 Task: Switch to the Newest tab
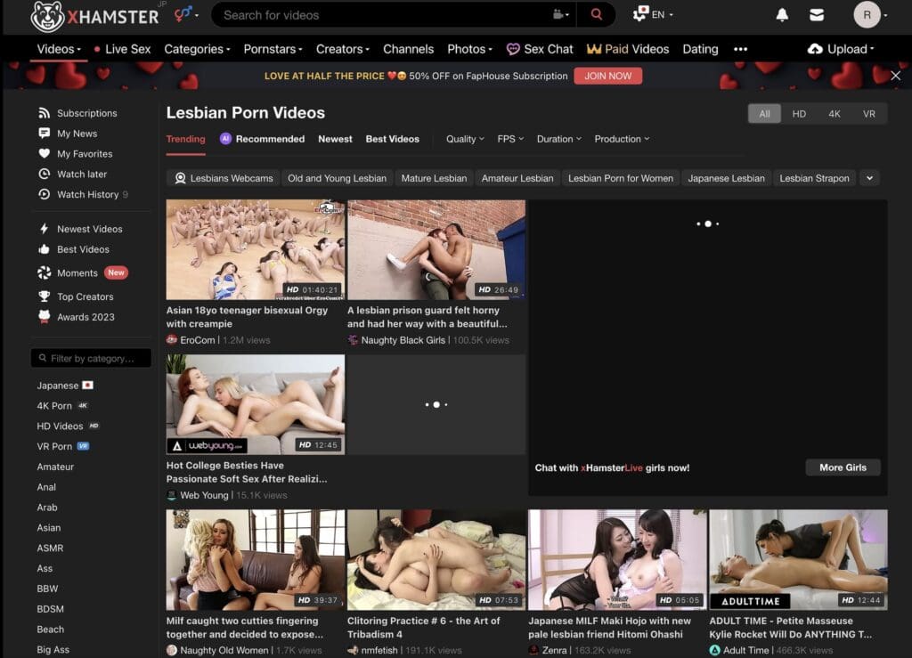coord(335,139)
